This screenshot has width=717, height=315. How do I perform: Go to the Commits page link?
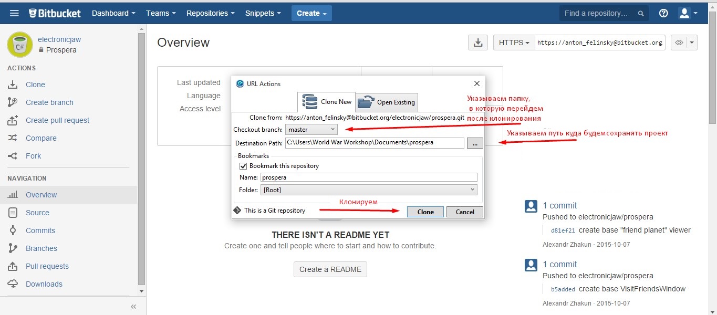(x=40, y=230)
